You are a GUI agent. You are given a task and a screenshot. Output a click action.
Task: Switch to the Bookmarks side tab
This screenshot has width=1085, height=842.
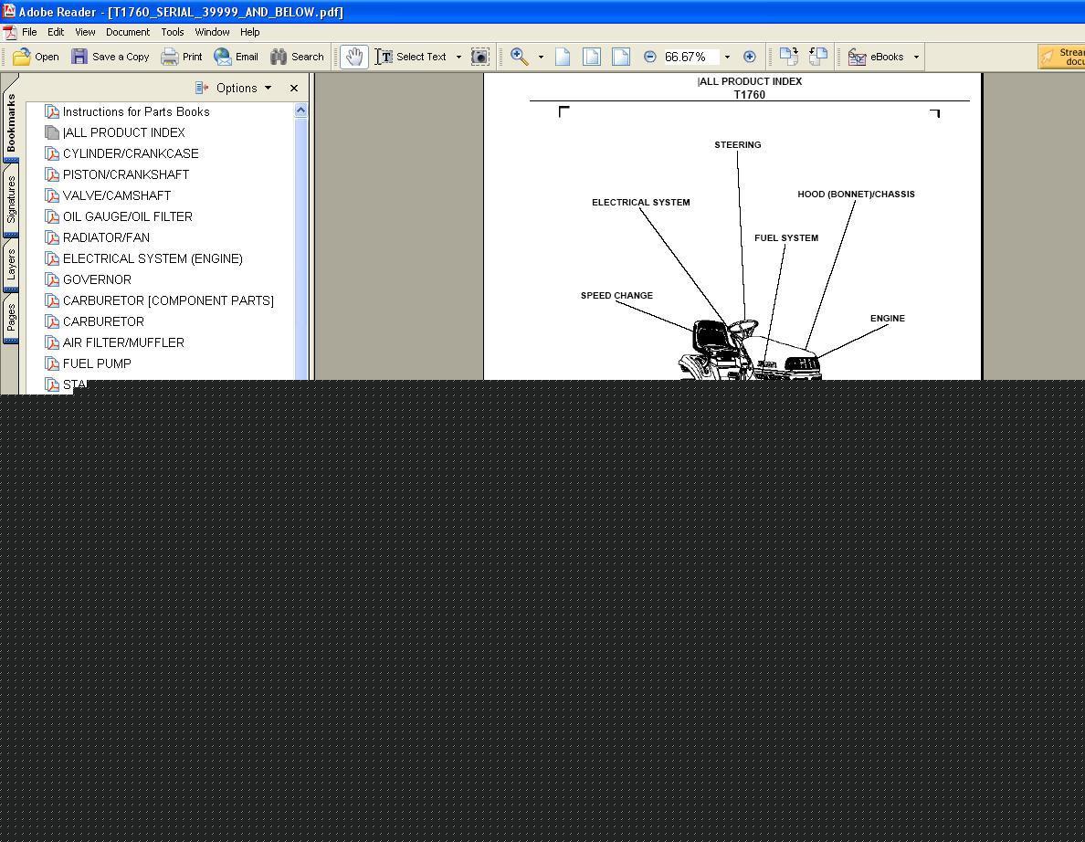click(10, 122)
